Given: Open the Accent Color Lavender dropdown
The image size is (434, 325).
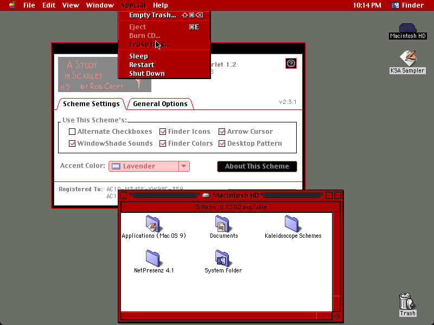Looking at the screenshot, I should coord(149,166).
